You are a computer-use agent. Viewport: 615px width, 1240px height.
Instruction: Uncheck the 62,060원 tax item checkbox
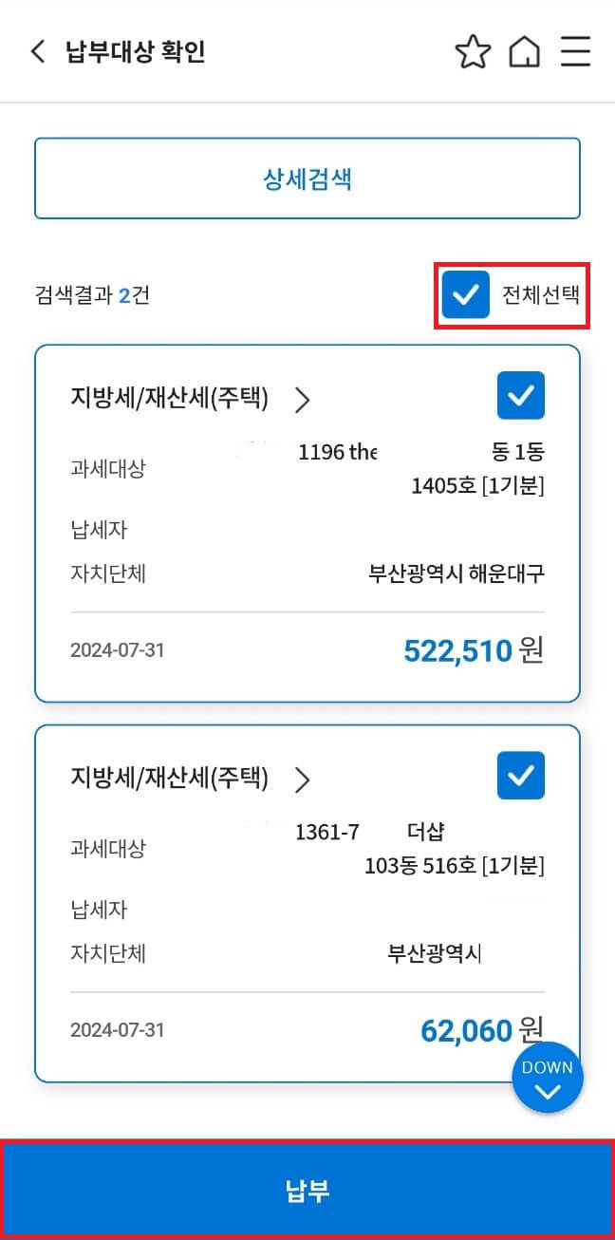pyautogui.click(x=521, y=776)
